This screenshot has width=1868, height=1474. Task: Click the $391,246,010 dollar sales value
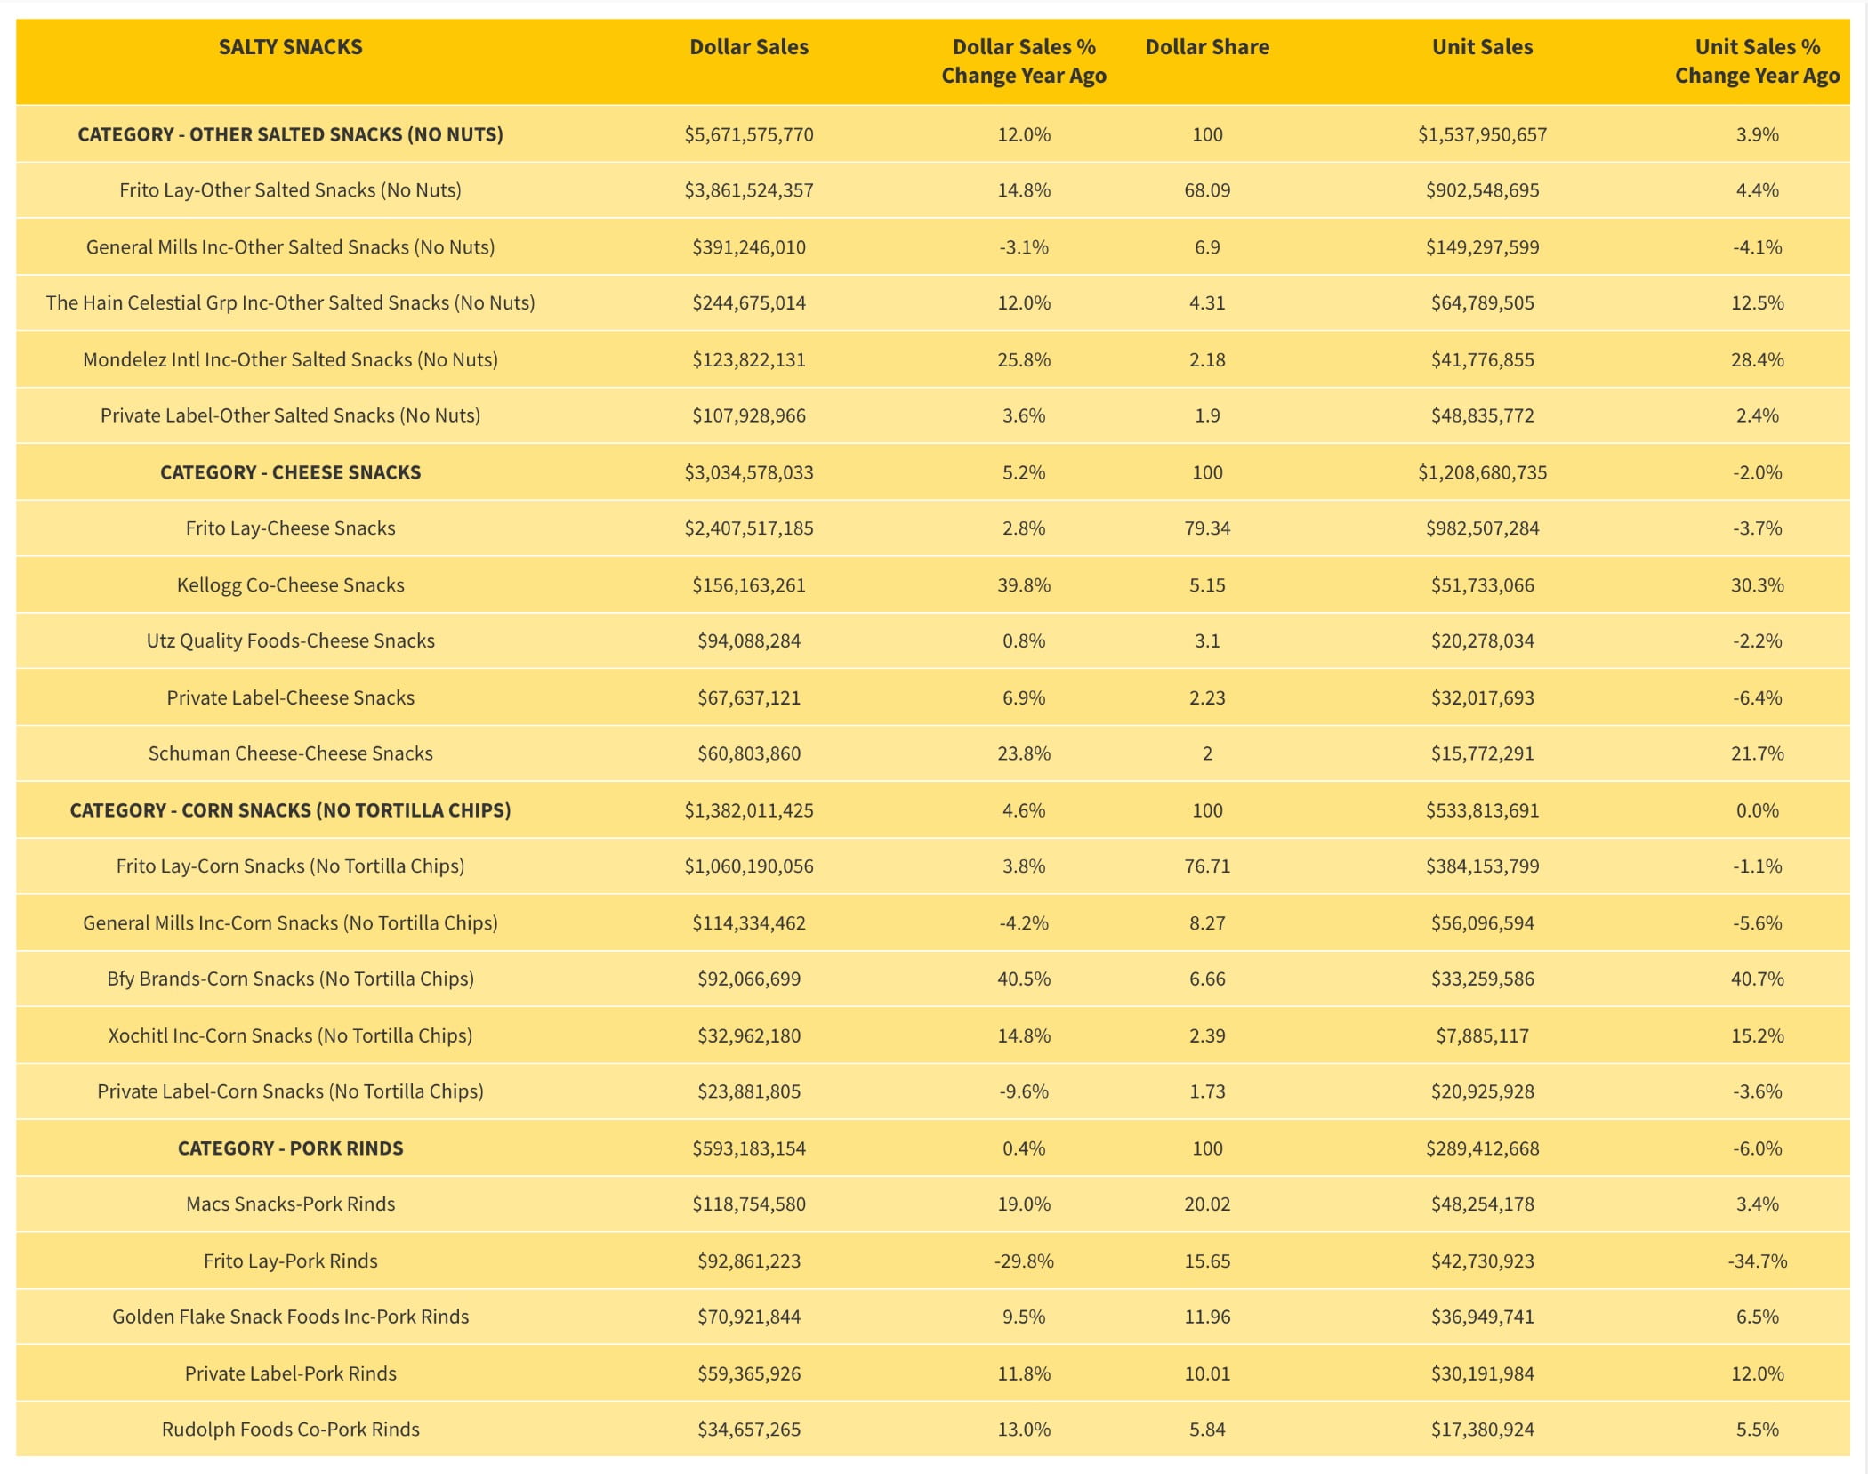[749, 247]
